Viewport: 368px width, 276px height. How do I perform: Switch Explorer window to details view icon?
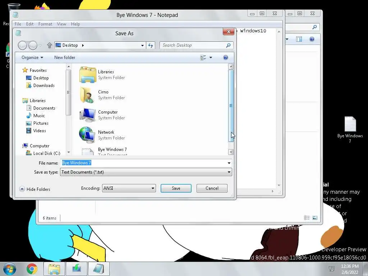click(x=307, y=218)
